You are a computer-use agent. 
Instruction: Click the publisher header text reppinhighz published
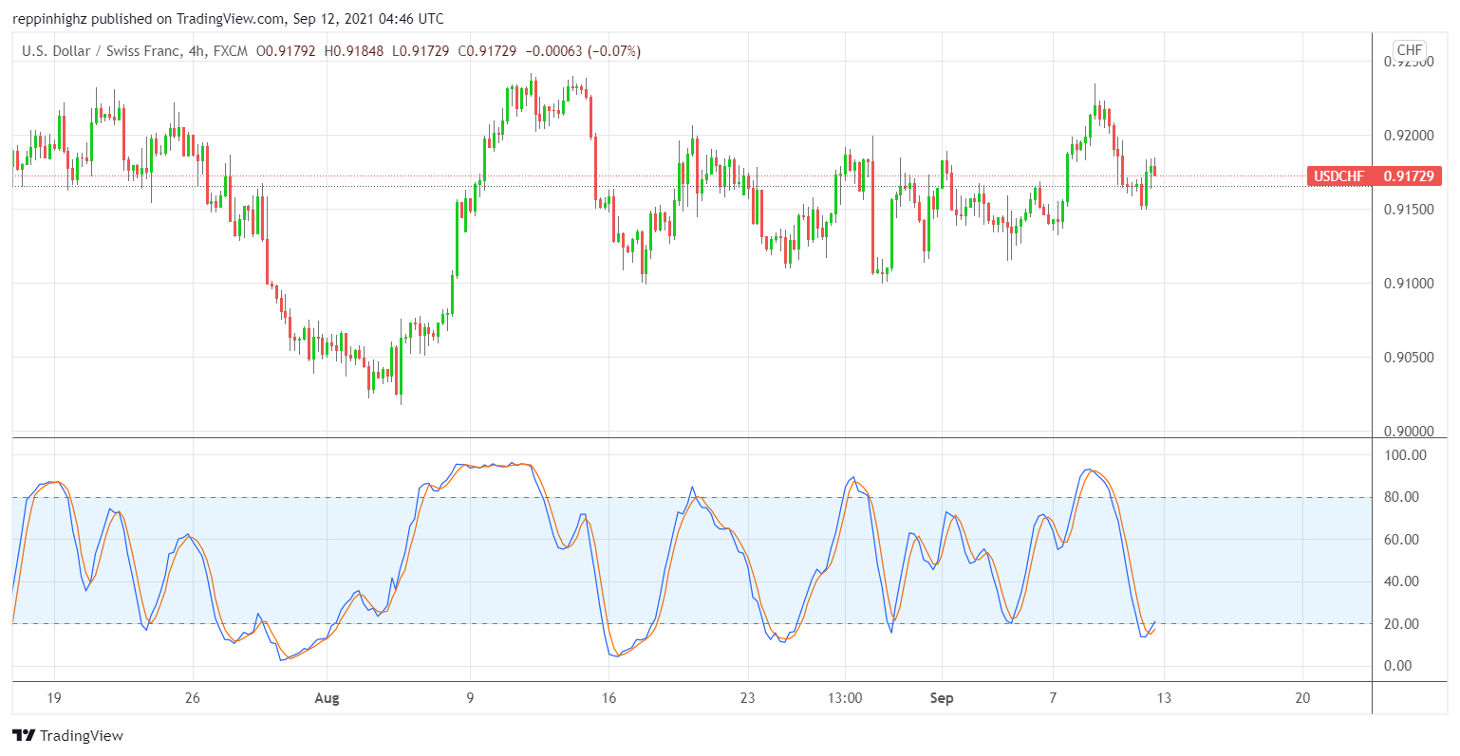(x=84, y=19)
